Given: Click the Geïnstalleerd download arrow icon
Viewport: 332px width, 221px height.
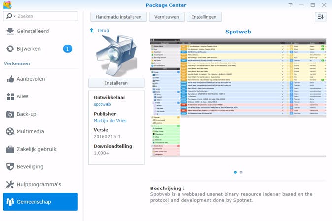Looking at the screenshot, I should pyautogui.click(x=10, y=31).
